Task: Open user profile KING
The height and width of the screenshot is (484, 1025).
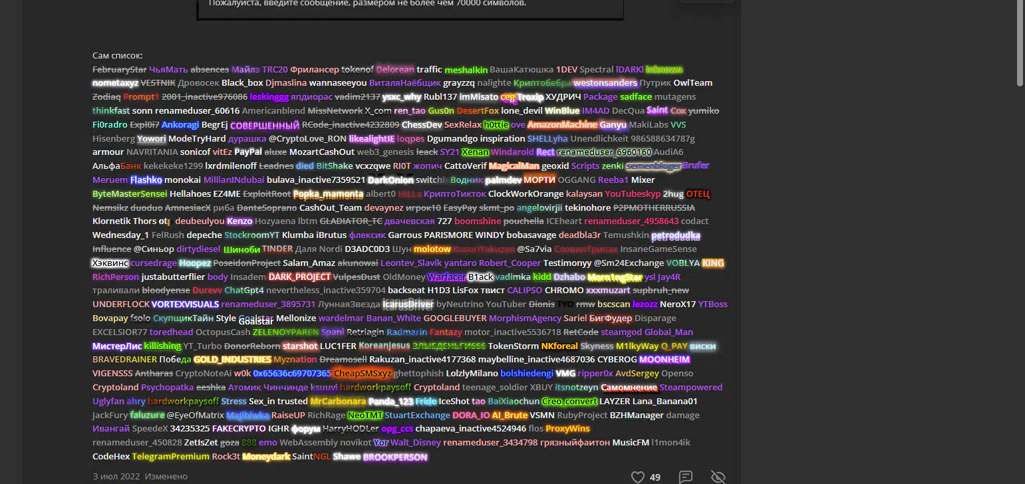Action: point(712,263)
